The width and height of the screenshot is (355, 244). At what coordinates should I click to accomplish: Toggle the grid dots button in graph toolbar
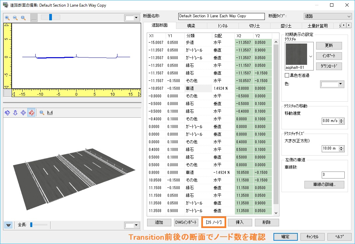34,18
